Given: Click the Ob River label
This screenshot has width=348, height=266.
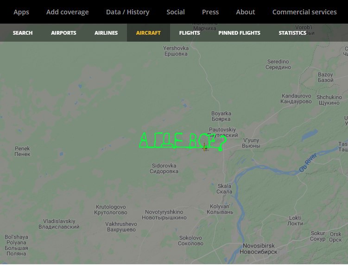Looking at the screenshot, I should point(308,163).
